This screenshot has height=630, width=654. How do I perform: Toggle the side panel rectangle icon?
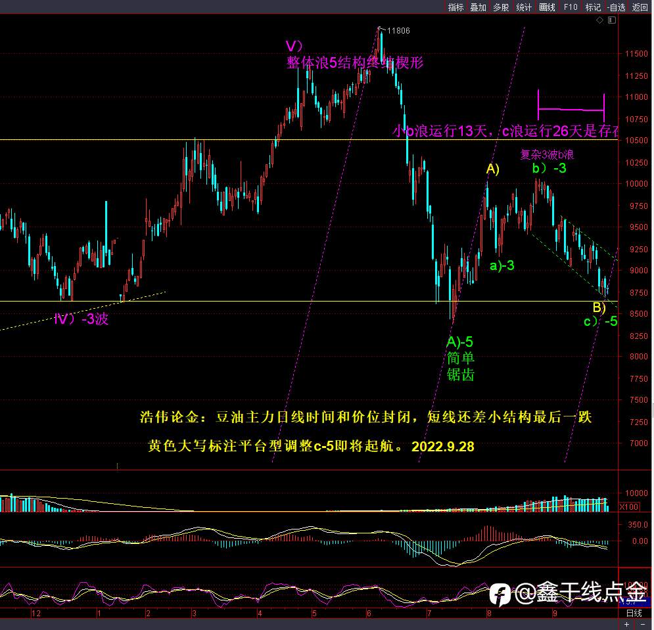612,20
